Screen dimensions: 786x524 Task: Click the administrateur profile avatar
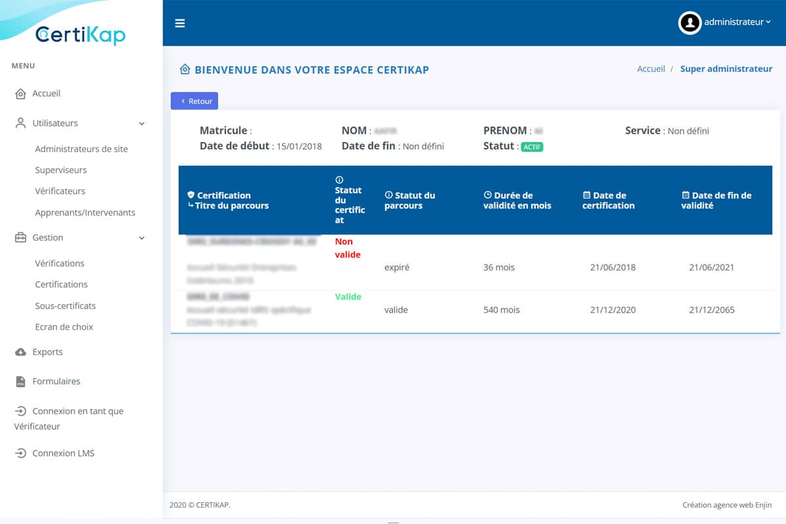(690, 22)
